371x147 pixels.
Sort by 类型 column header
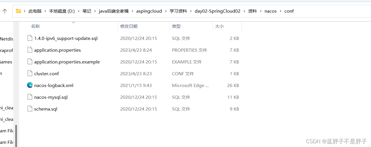[x=176, y=26]
